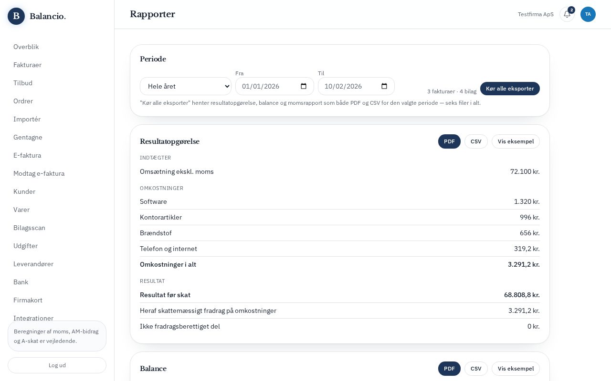611x381 pixels.
Task: Click Vis eksempel for Balance
Action: [516, 369]
